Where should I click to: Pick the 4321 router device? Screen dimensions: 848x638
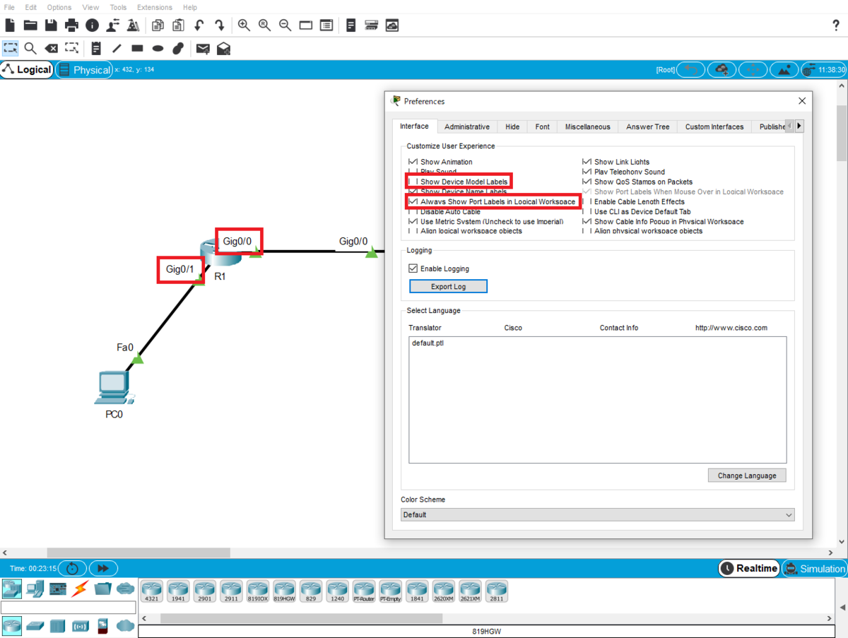coord(151,591)
